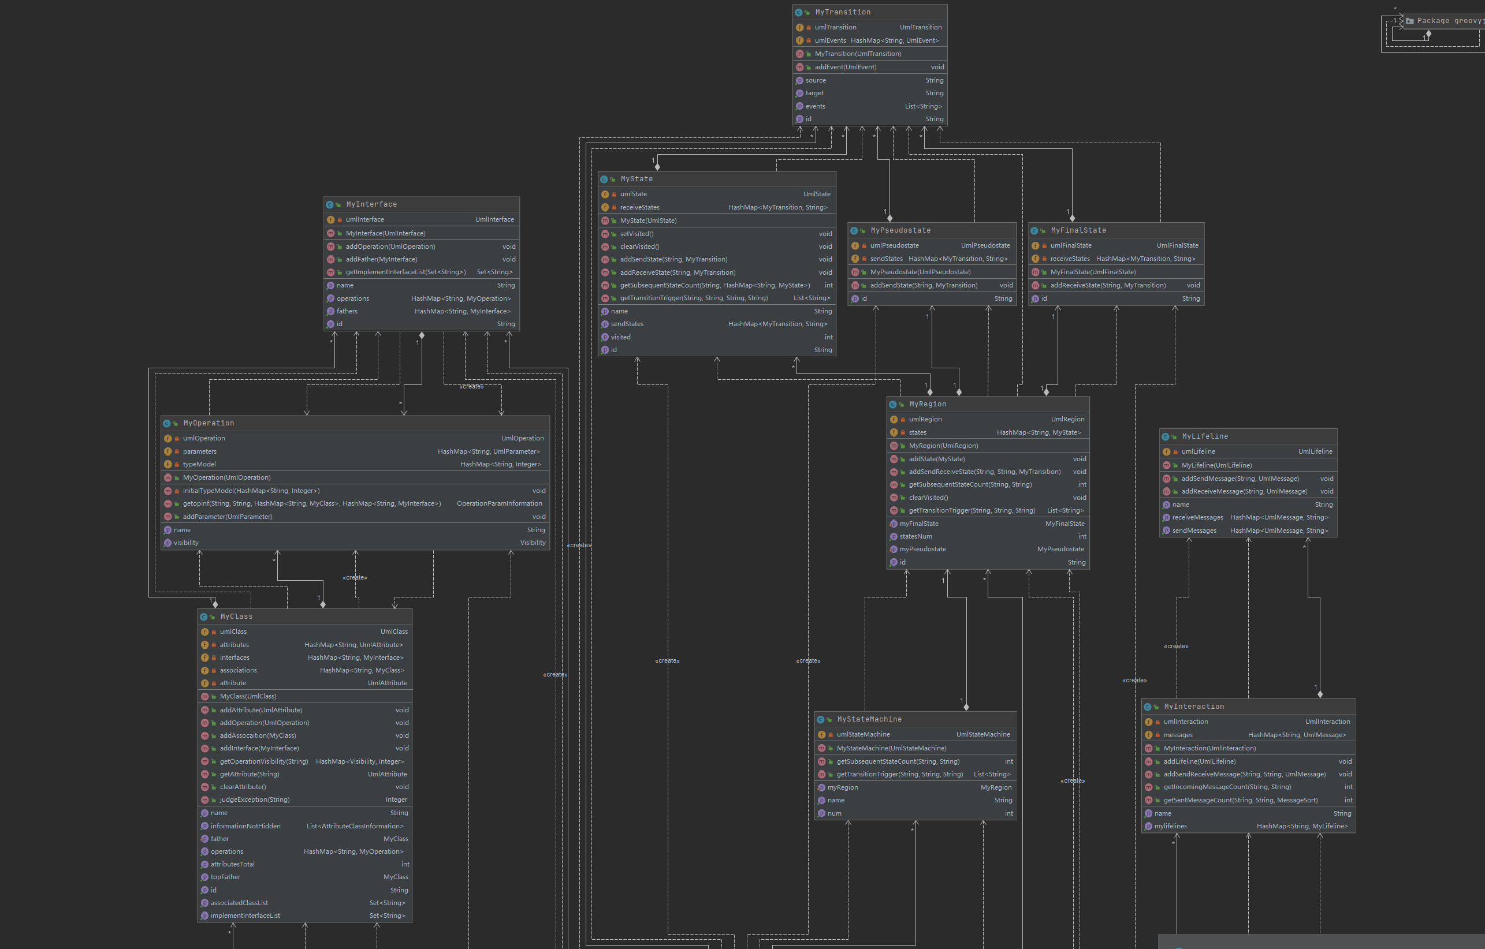Click the getImplementInterfaceList method in MyInterface
The width and height of the screenshot is (1485, 949).
405,272
